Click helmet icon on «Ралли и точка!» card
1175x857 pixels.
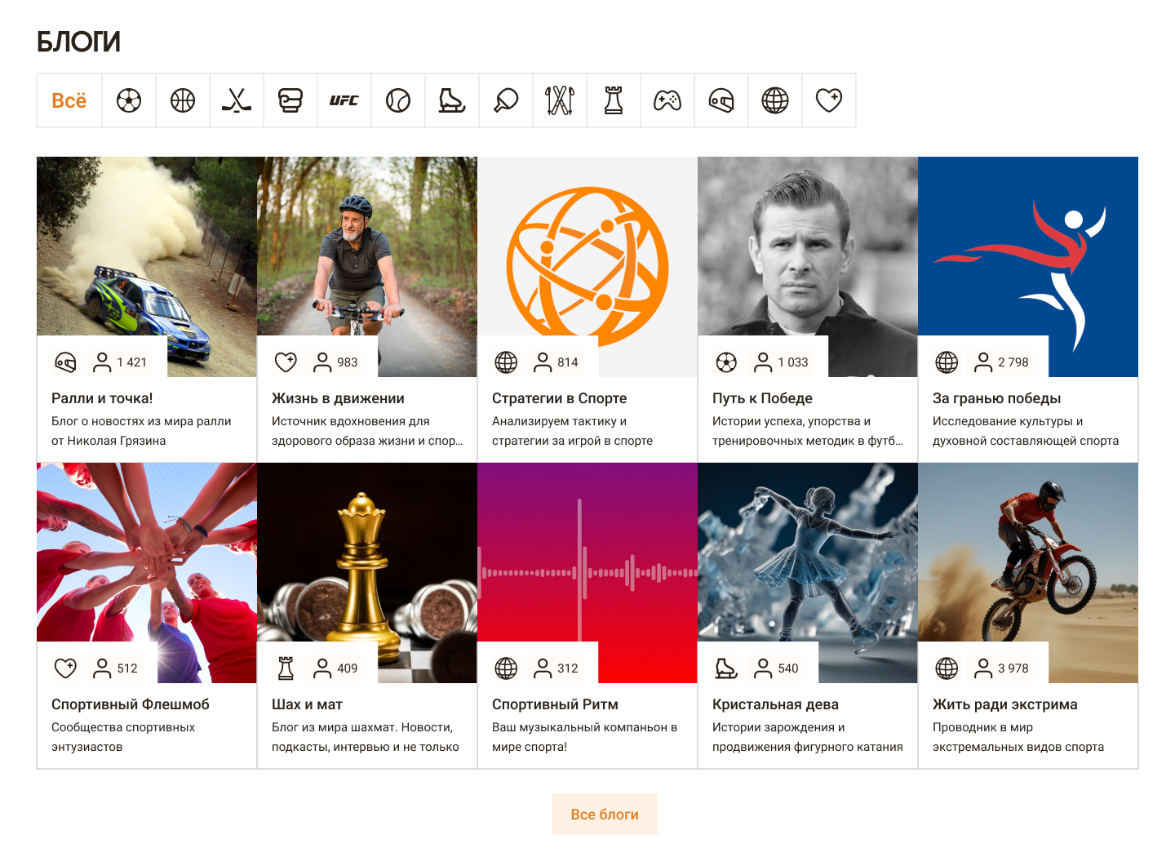click(65, 362)
